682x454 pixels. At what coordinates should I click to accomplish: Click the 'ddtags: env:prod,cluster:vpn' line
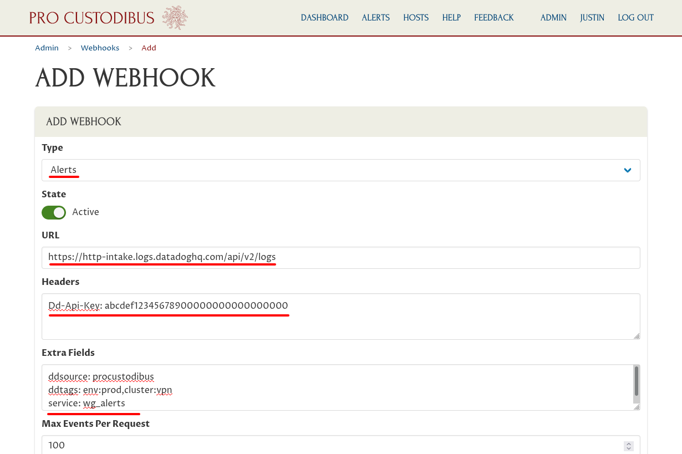pyautogui.click(x=110, y=390)
